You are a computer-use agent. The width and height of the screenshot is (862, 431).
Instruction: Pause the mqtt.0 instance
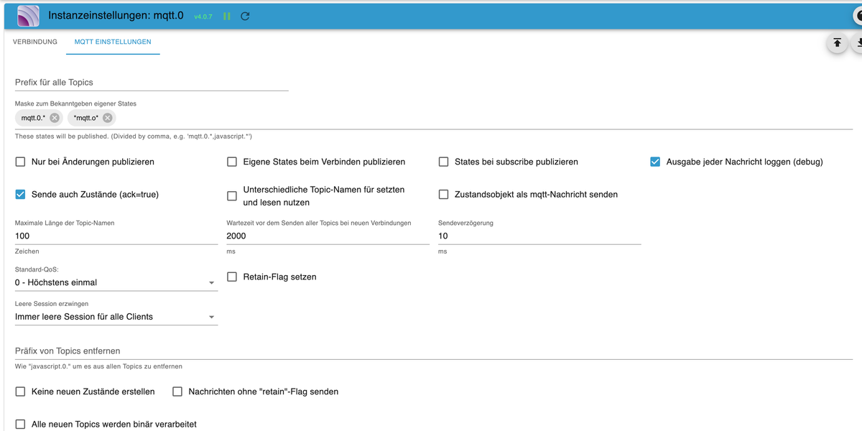(227, 16)
